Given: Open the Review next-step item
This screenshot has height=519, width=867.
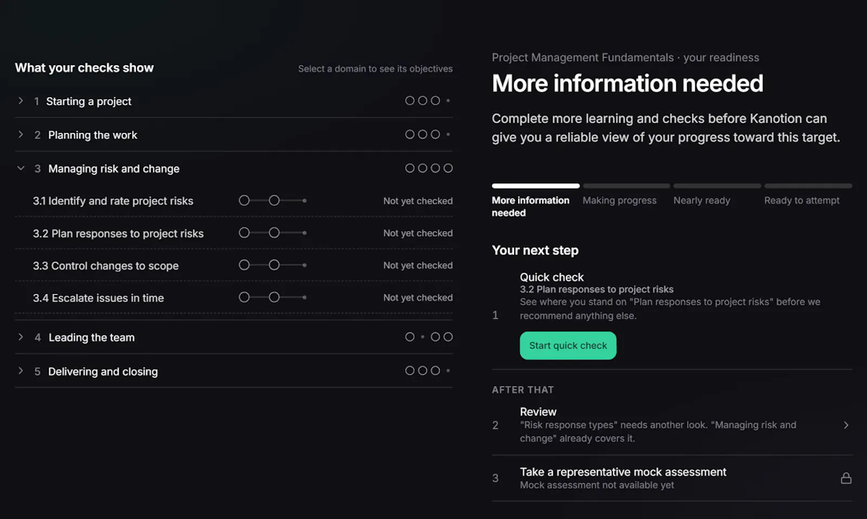Looking at the screenshot, I should click(672, 425).
